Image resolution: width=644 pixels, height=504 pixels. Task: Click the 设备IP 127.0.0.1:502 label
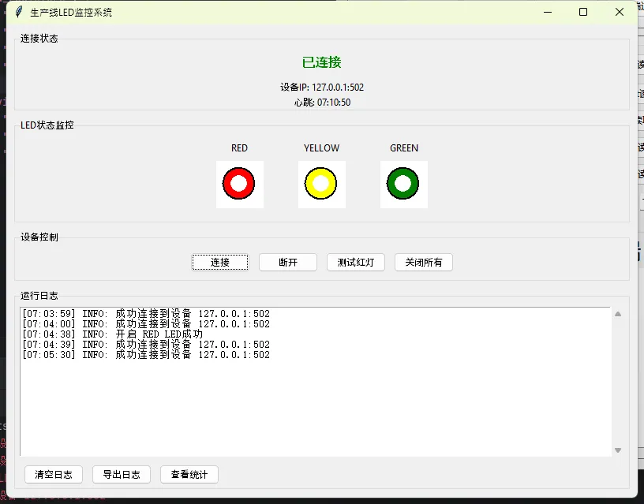click(322, 88)
